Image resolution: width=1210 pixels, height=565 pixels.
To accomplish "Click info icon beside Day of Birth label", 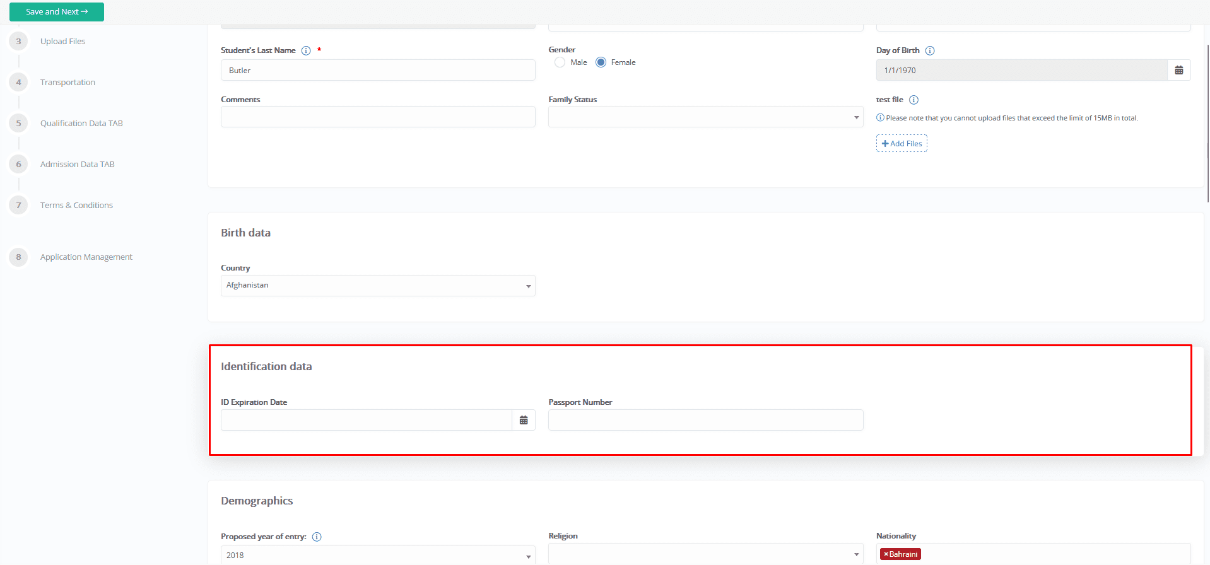I will pos(930,50).
